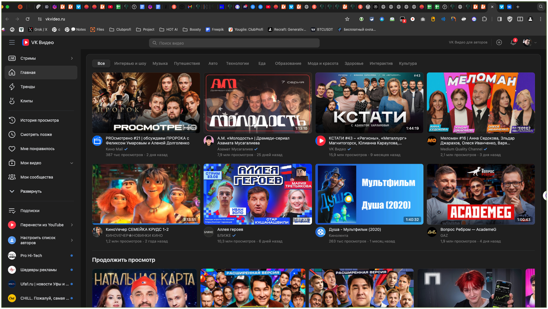Open История просмотра clock icon
The width and height of the screenshot is (548, 309).
click(12, 120)
